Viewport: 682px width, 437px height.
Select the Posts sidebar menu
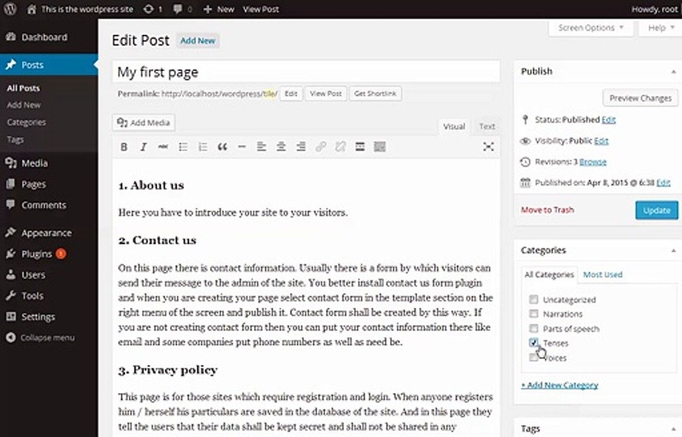49,65
